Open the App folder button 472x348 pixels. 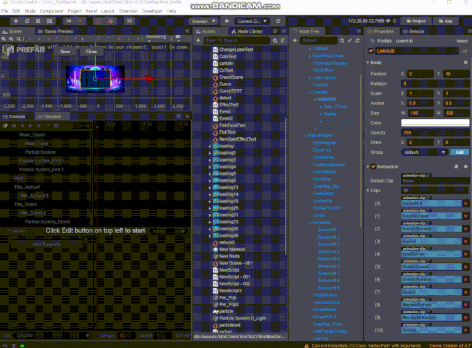click(x=446, y=21)
